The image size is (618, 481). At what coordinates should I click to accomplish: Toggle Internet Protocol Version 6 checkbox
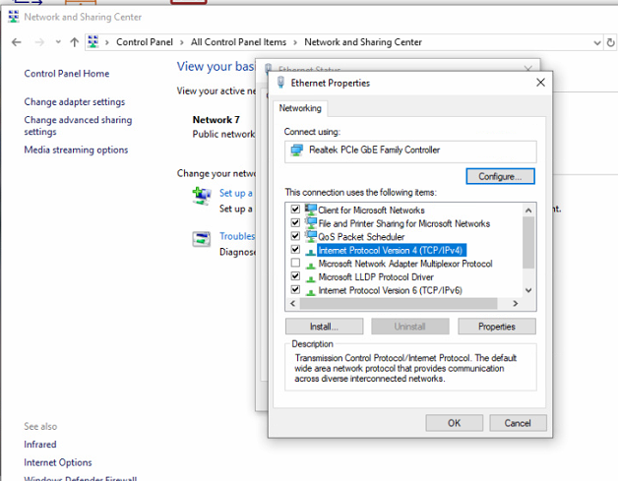(295, 289)
